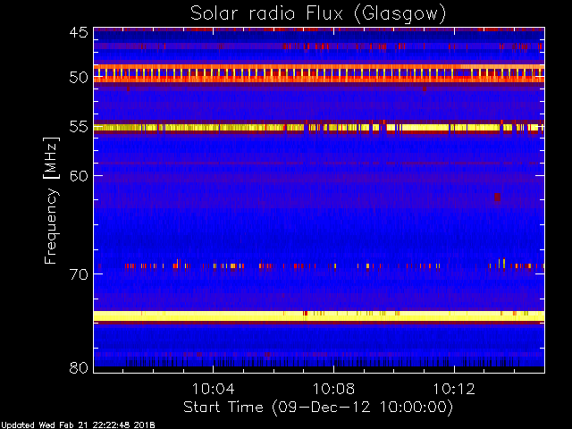This screenshot has height=429, width=572.
Task: Click the 70 frequency axis label
Action: pyautogui.click(x=79, y=274)
